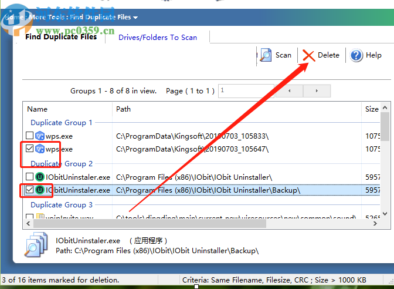This screenshot has height=289, width=394.
Task: Click the vertical scrollbar thumb
Action: pyautogui.click(x=385, y=127)
